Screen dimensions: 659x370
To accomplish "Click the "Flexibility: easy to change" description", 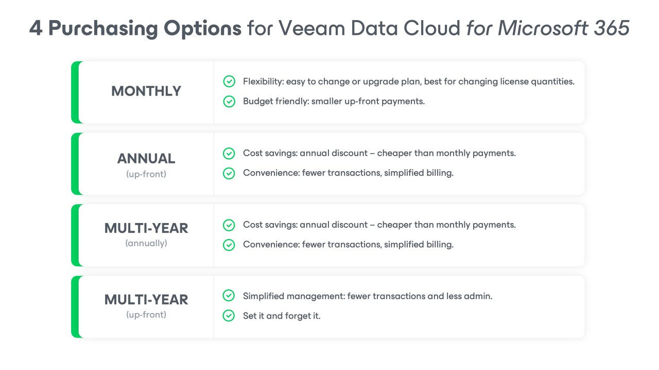I will coord(408,82).
